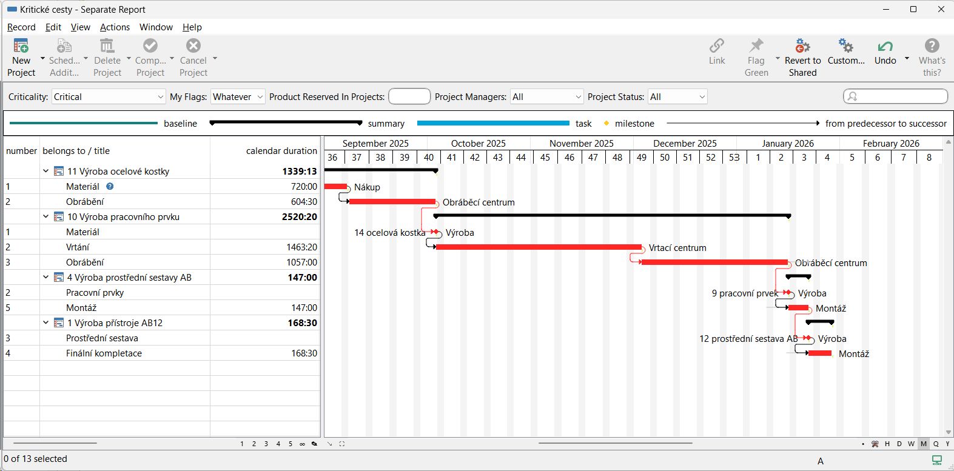Click the Undo arrow icon
This screenshot has height=471, width=954.
click(885, 46)
